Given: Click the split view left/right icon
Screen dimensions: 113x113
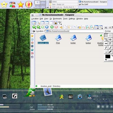Looking at the screenshot, I should (47, 23).
